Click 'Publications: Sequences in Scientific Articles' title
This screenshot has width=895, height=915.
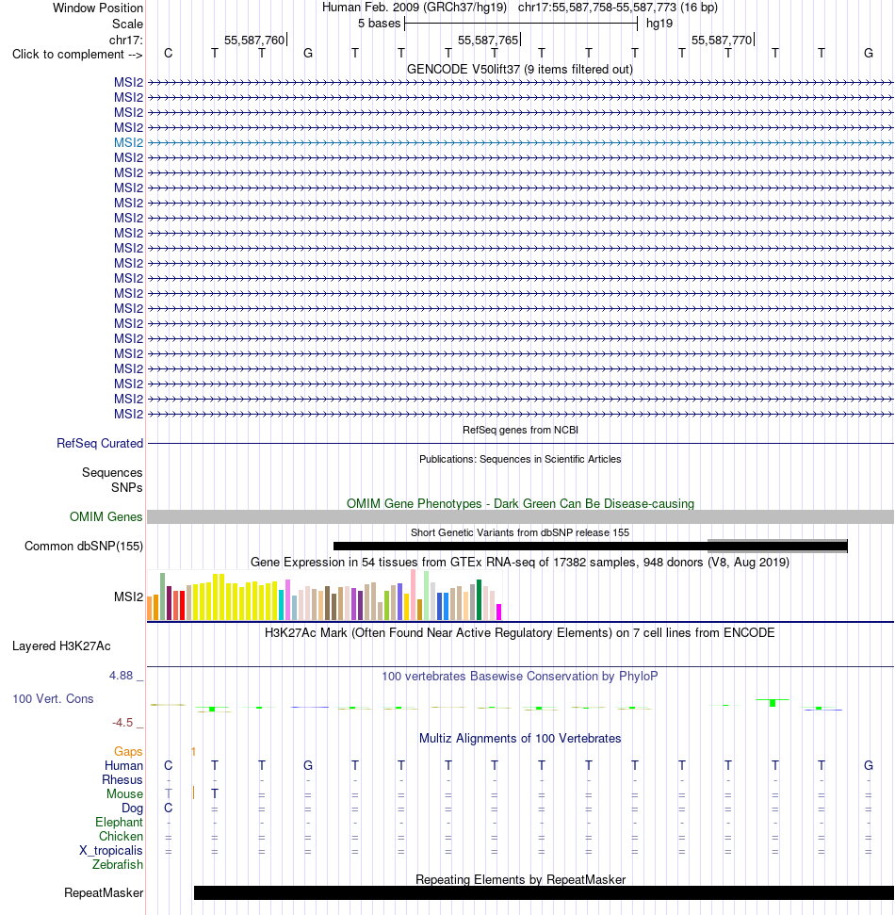pyautogui.click(x=520, y=459)
